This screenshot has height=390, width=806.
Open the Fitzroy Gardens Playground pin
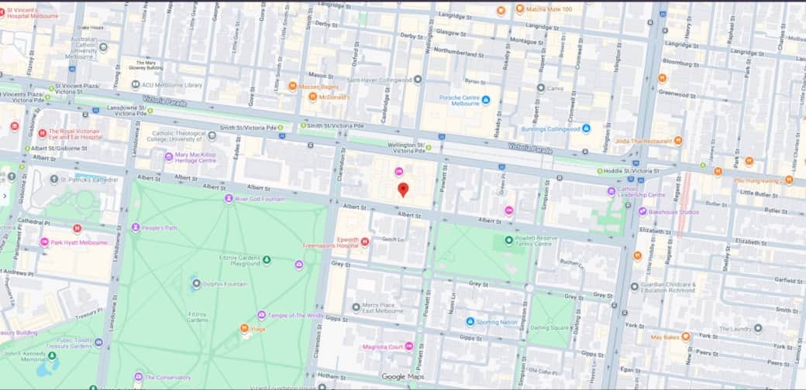click(267, 260)
